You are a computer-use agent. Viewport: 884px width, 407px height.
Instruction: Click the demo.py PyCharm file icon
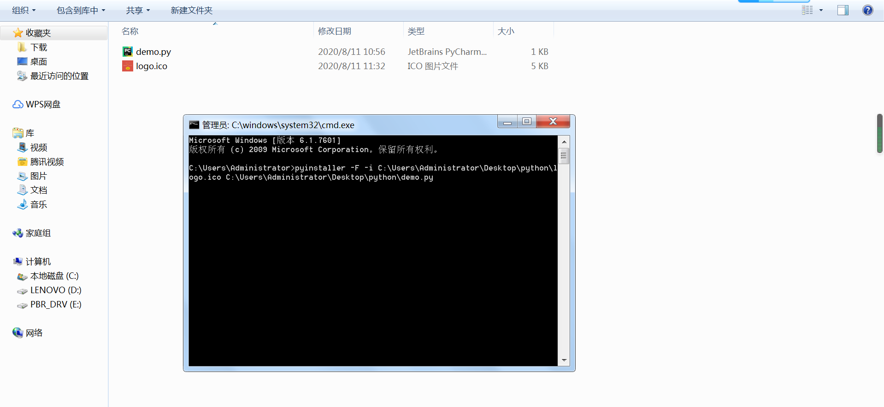pos(128,52)
